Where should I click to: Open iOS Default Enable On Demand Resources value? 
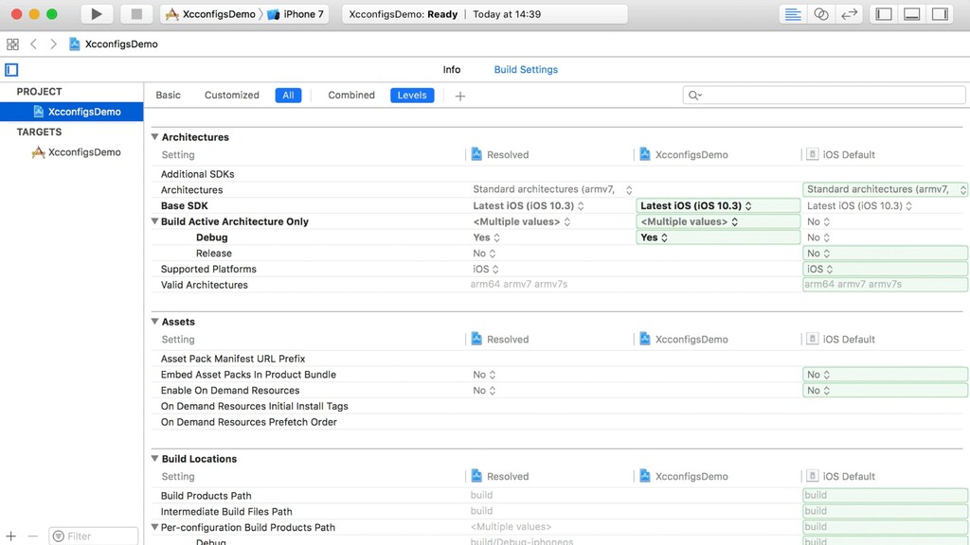(x=885, y=391)
